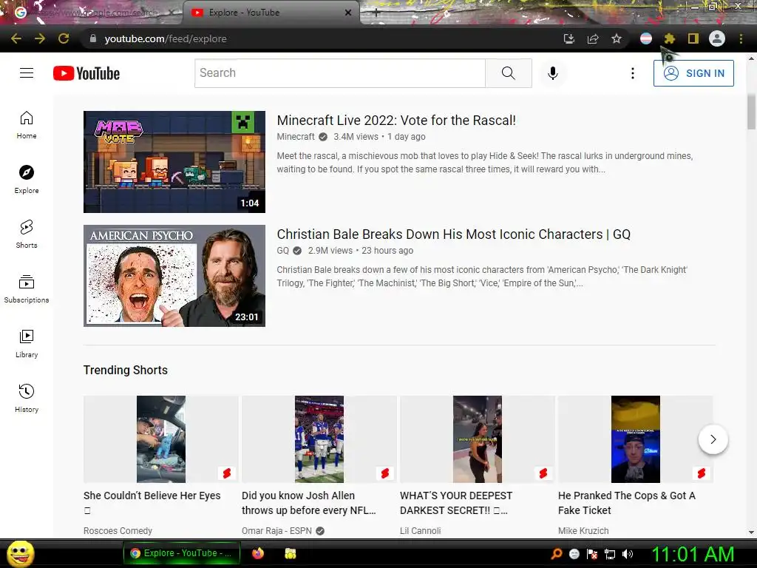757x568 pixels.
Task: Start voice search with the microphone
Action: point(553,73)
